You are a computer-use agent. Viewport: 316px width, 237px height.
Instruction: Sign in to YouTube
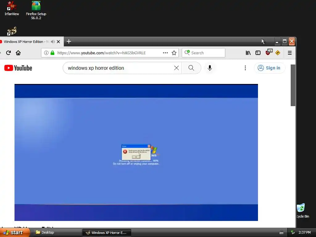pyautogui.click(x=270, y=68)
